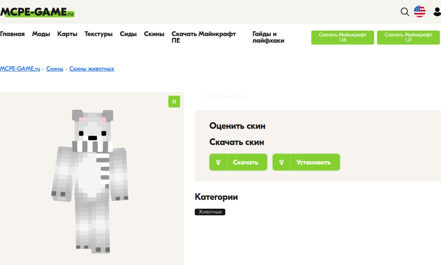
Task: Open the Моды menu item
Action: [41, 34]
